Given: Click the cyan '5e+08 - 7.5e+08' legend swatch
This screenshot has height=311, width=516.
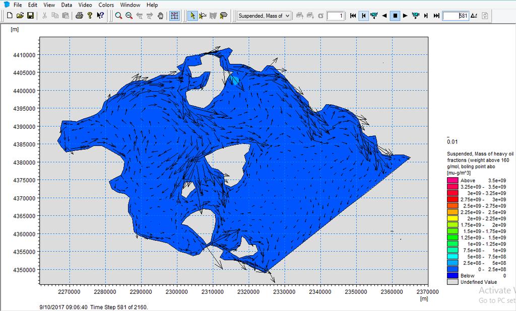Looking at the screenshot, I should 453,257.
